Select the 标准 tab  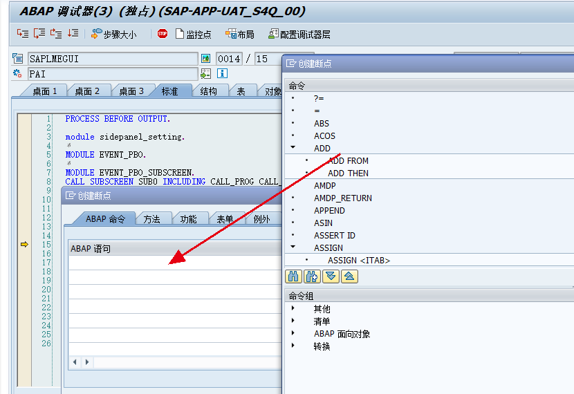pos(170,91)
